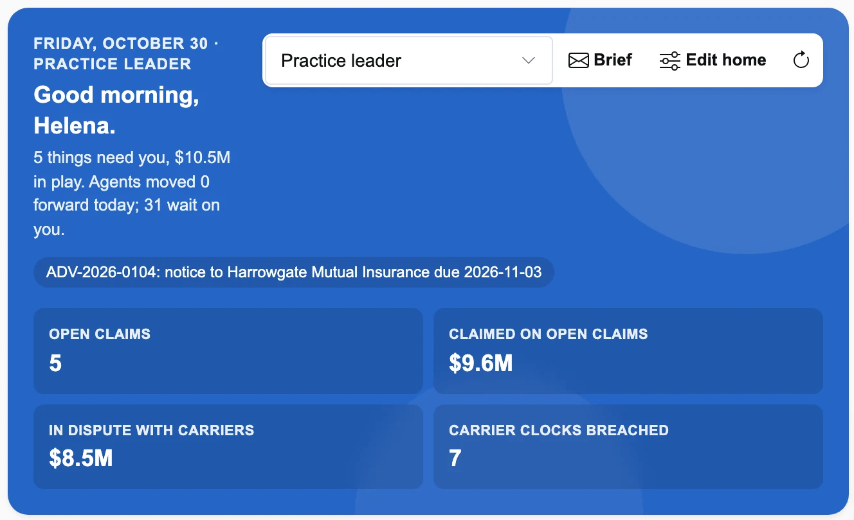Image resolution: width=854 pixels, height=520 pixels.
Task: Select the In Dispute With Carriers card
Action: 228,447
